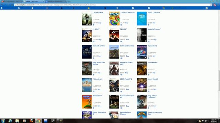Open the LOST PLANET 2 title link
This screenshot has height=123, width=220.
pos(126,79)
